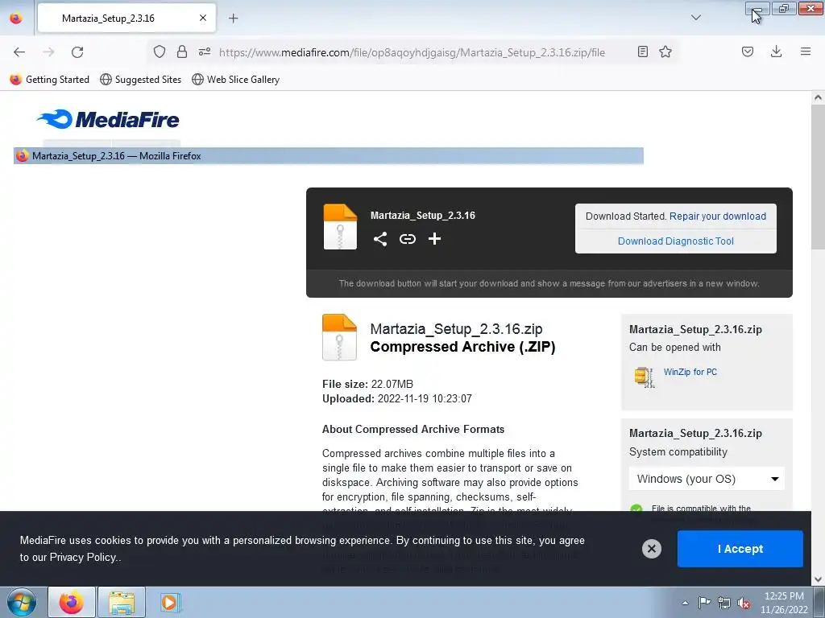Click the padlock site security icon
Viewport: 825px width, 618px height.
[182, 51]
